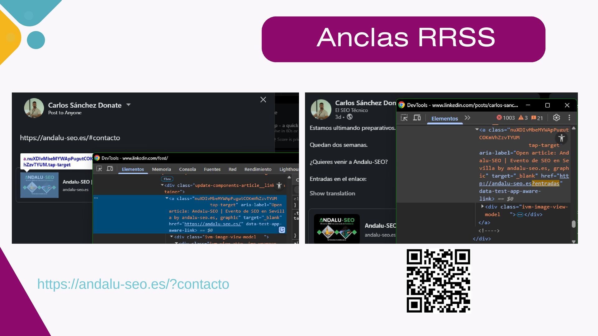Click the ellipsis badge inside collapsed div
Screen dimensions: 598x336
point(520,215)
